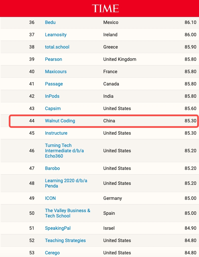Image resolution: width=199 pixels, height=257 pixels.
Task: Open the Cerego link
Action: 52,253
